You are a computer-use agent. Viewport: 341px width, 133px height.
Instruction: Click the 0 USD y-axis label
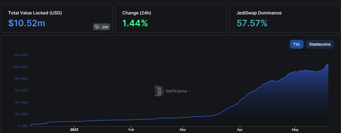[22, 126]
